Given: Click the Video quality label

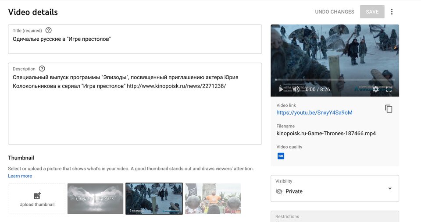Looking at the screenshot, I should pos(289,147).
